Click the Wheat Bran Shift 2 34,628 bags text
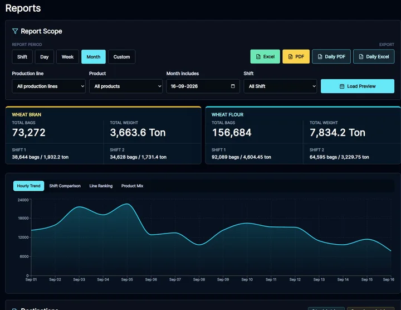Image resolution: width=401 pixels, height=310 pixels. (x=138, y=157)
